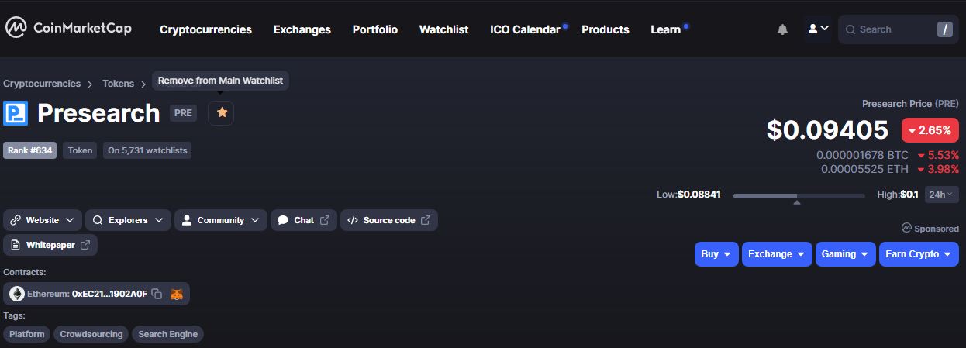Copy the Ethereum contract address
966x348 pixels.
[x=157, y=294]
